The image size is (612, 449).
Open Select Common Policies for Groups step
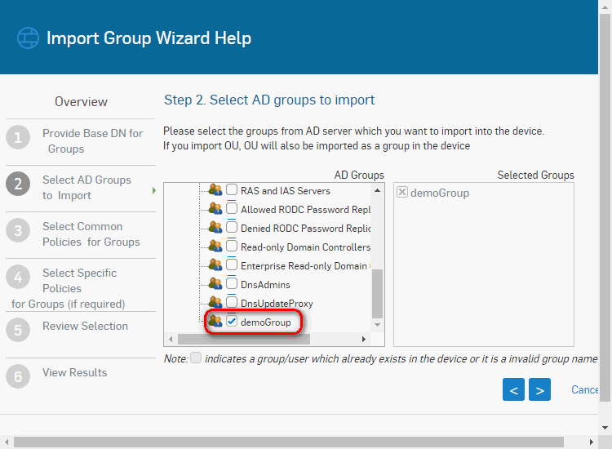(91, 234)
